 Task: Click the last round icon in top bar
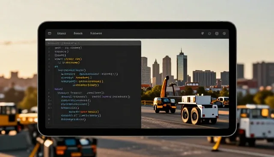click(224, 33)
